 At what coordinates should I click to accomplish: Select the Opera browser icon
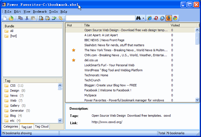click(x=156, y=18)
